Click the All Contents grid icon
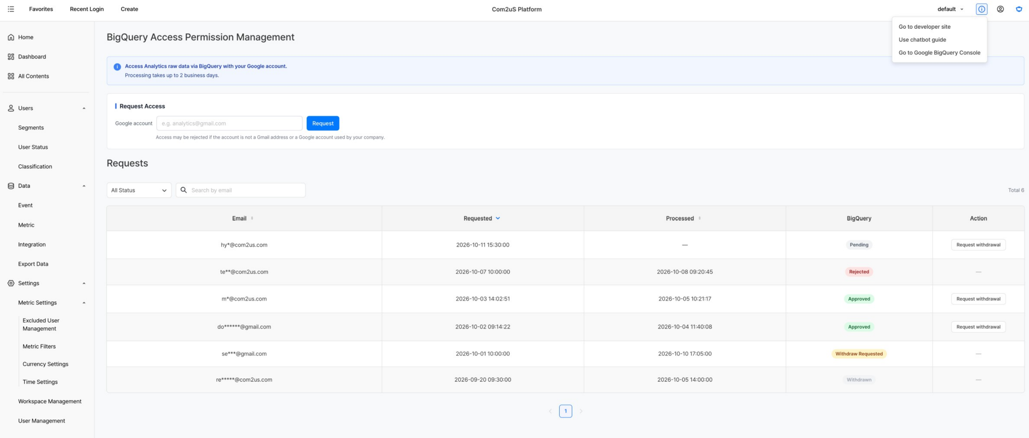Screen dimensions: 1029x438 11,76
